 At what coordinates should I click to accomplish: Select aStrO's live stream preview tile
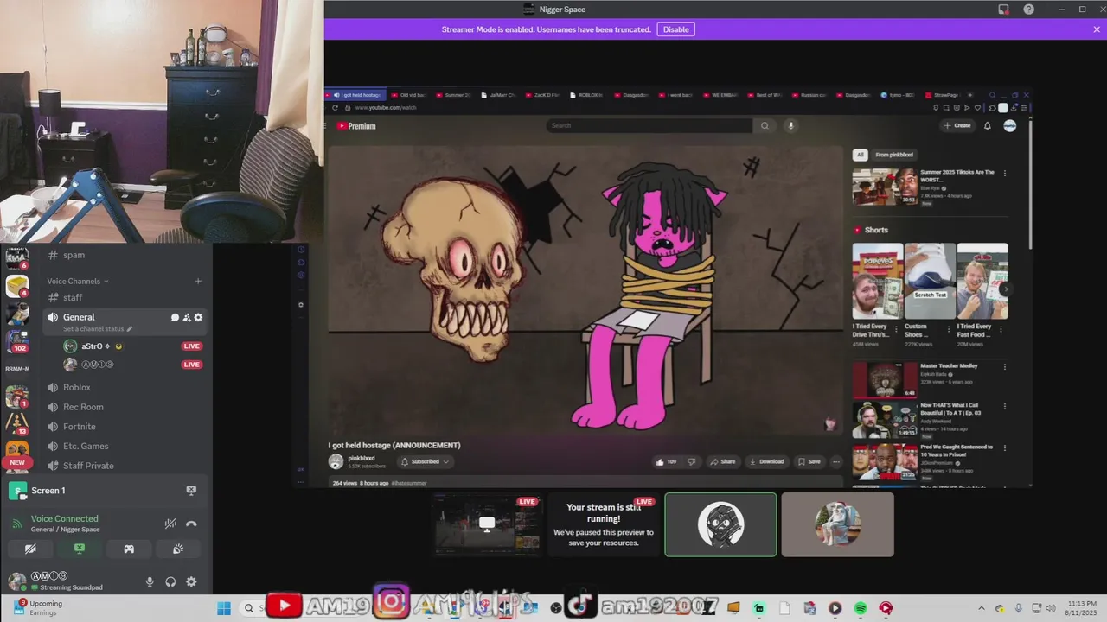coord(487,524)
